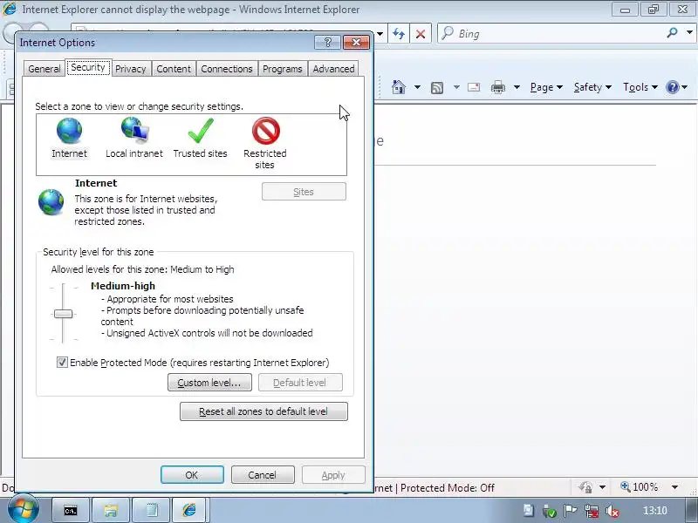Click the Refresh button in address bar

[399, 34]
